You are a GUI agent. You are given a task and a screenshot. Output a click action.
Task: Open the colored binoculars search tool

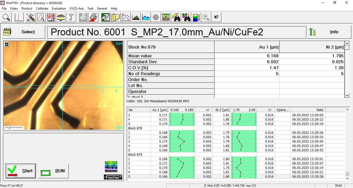186,17
